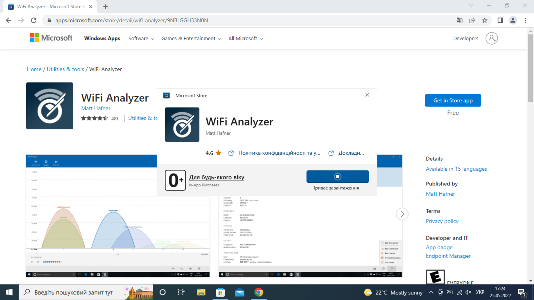
Task: Click the volume muted icon
Action: tap(468, 292)
